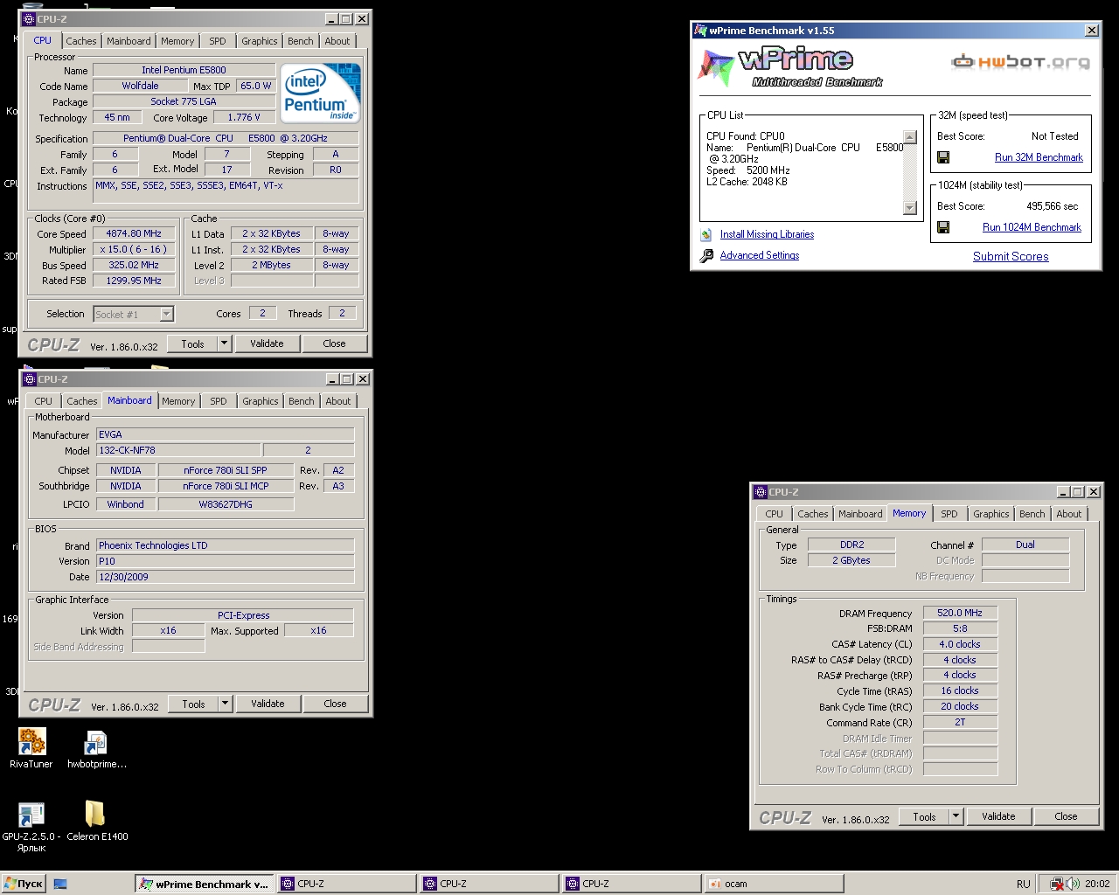Click the Core Voltage 1.776 V value
The width and height of the screenshot is (1119, 895).
click(244, 117)
